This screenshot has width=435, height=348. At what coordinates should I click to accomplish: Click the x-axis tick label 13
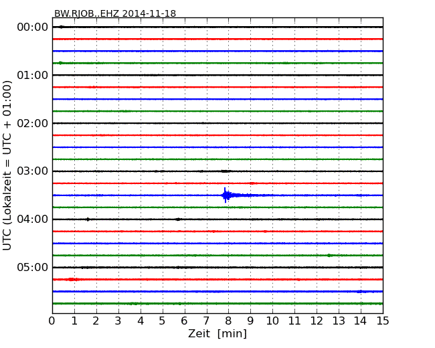click(339, 321)
